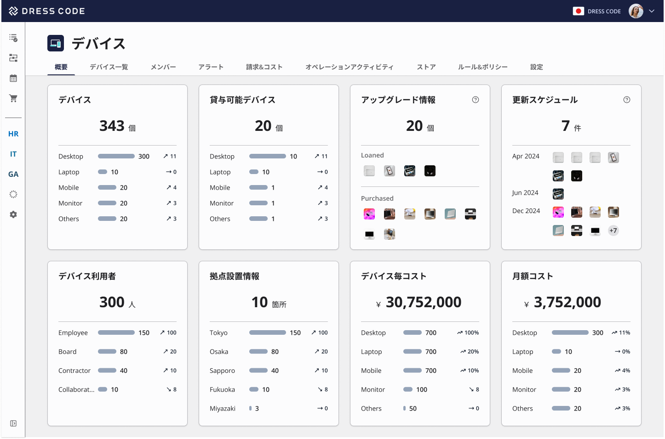Click the デバイス page header icon

click(55, 43)
